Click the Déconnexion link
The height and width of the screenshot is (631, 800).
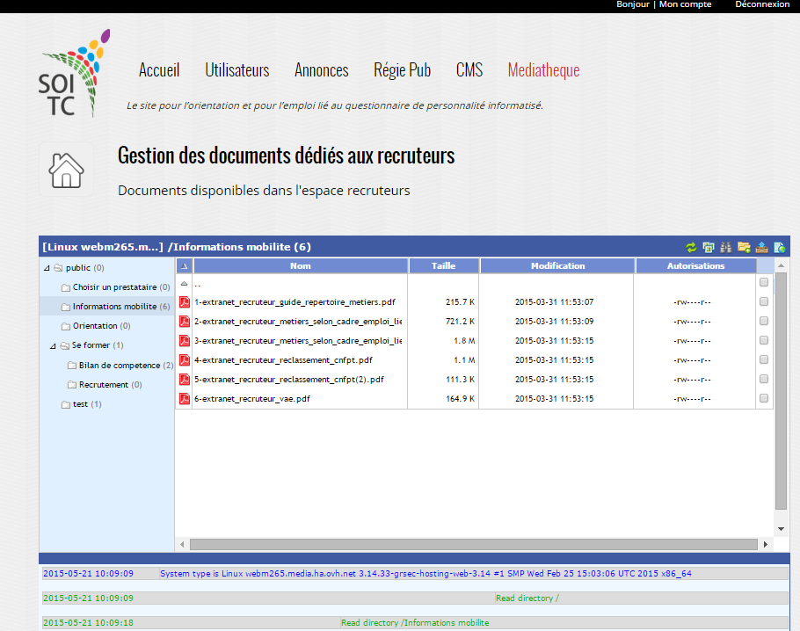pyautogui.click(x=762, y=4)
